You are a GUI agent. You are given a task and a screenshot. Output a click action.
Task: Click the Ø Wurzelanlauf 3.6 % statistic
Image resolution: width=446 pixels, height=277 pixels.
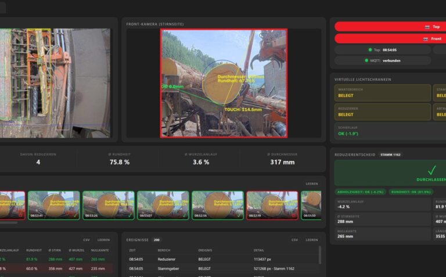pyautogui.click(x=201, y=162)
